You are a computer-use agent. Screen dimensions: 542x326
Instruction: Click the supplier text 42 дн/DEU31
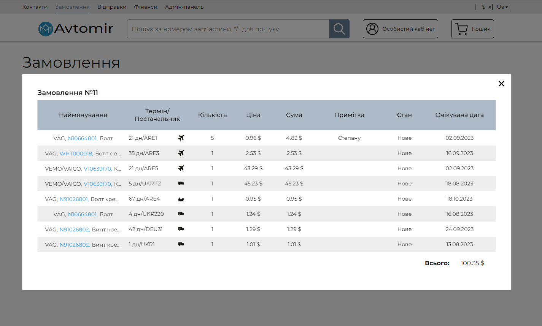146,229
